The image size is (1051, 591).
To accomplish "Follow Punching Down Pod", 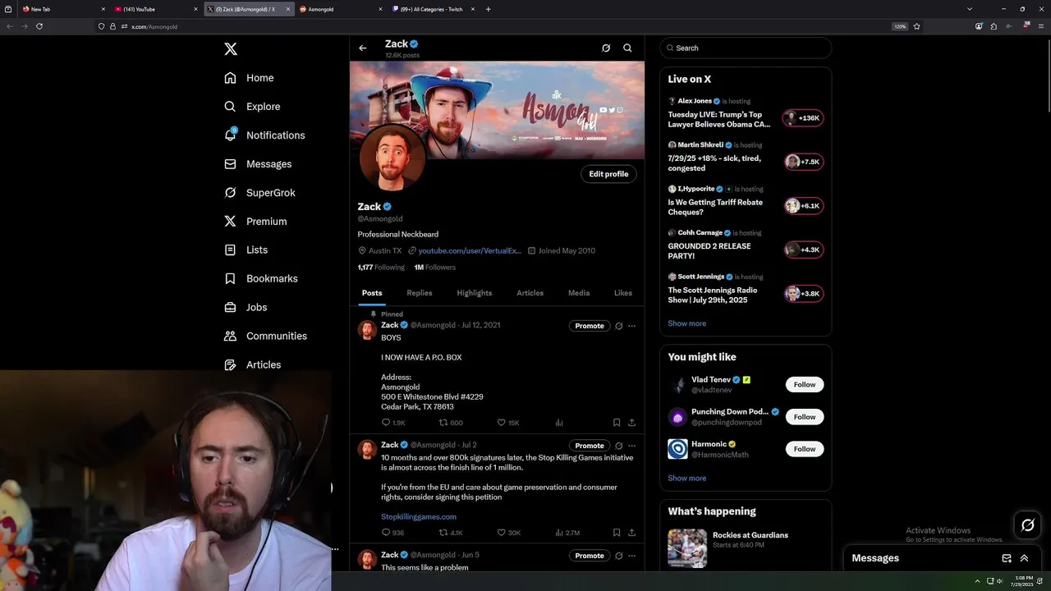I will tap(805, 417).
